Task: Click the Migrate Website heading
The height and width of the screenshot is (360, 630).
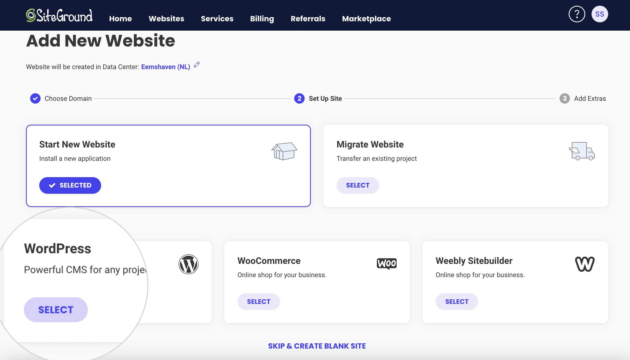Action: point(370,144)
